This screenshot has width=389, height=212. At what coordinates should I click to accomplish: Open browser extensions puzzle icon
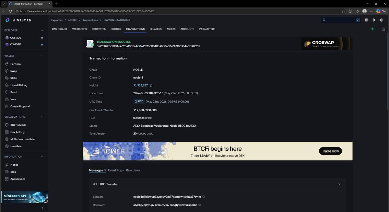[x=350, y=11]
